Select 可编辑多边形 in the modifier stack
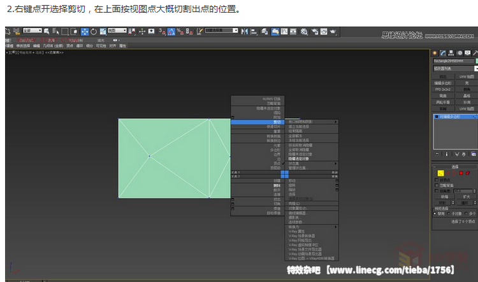Viewport: 478px width, 282px height. 456,116
